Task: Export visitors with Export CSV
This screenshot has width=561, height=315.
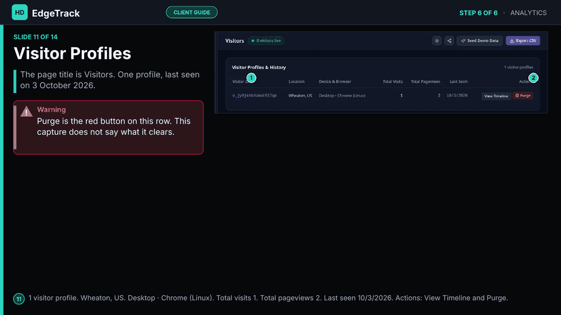Action: tap(522, 41)
